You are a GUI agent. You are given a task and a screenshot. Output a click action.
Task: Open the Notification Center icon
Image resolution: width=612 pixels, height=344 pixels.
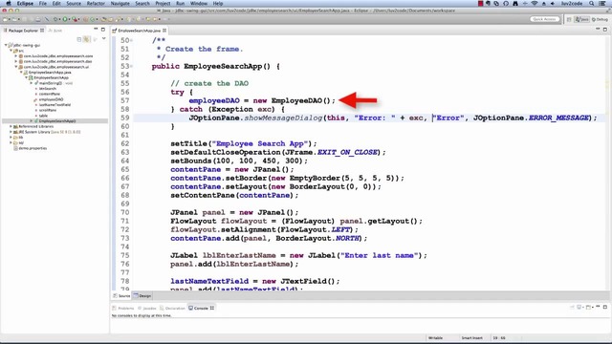pyautogui.click(x=602, y=3)
